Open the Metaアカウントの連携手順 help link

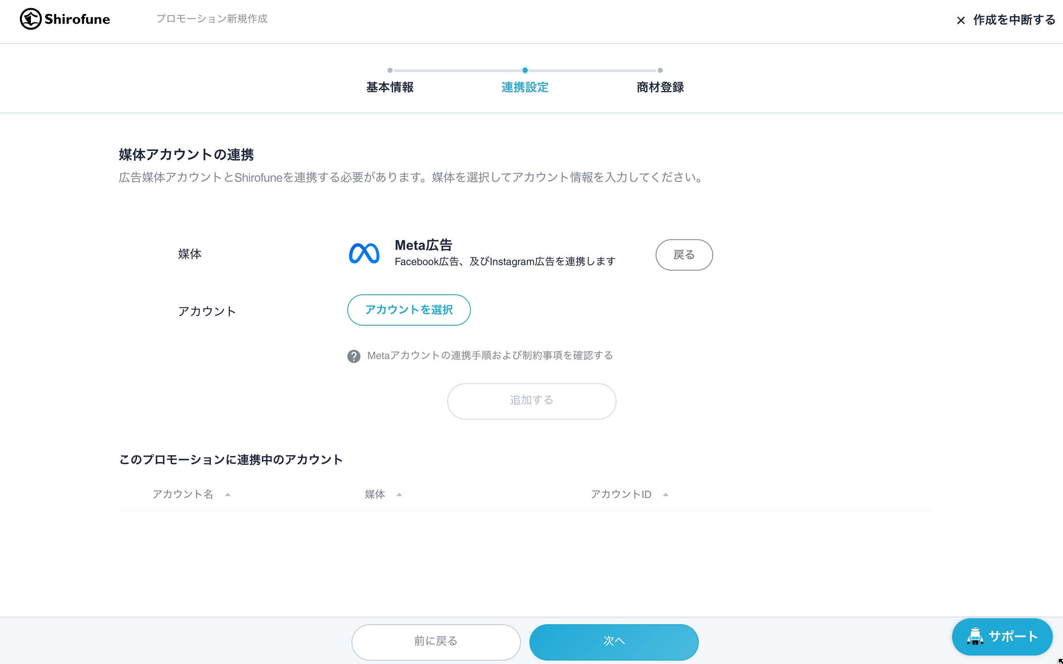[490, 355]
